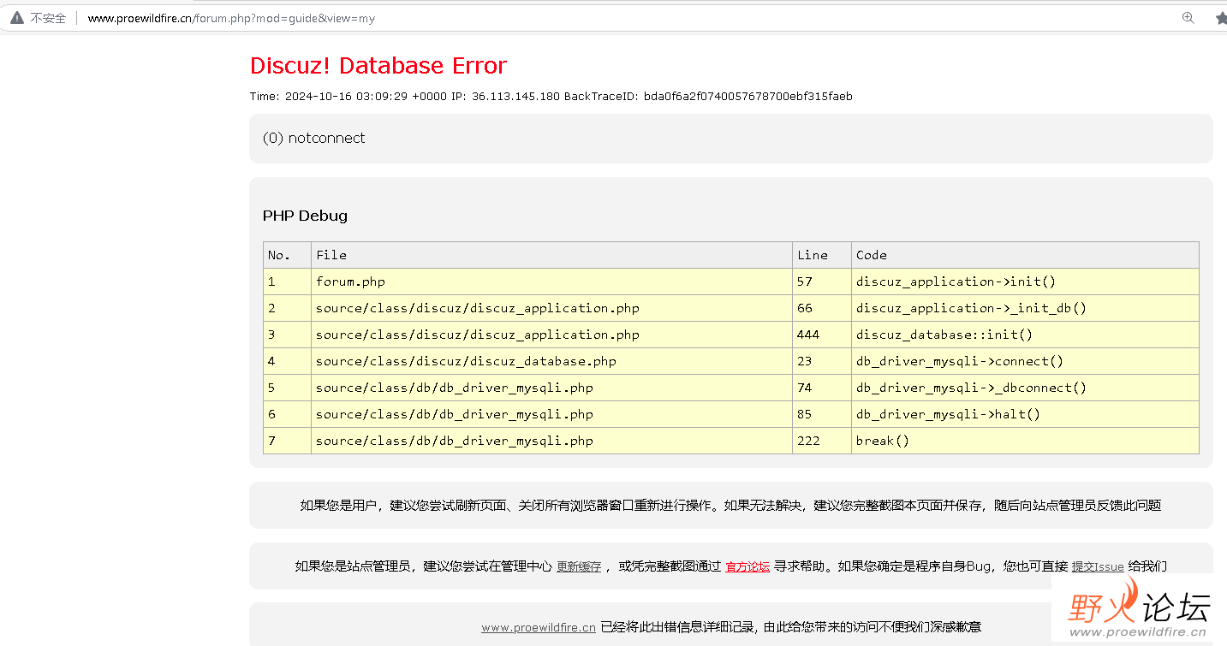Select the forum.php file cell
Viewport: 1227px width, 646px height.
551,282
